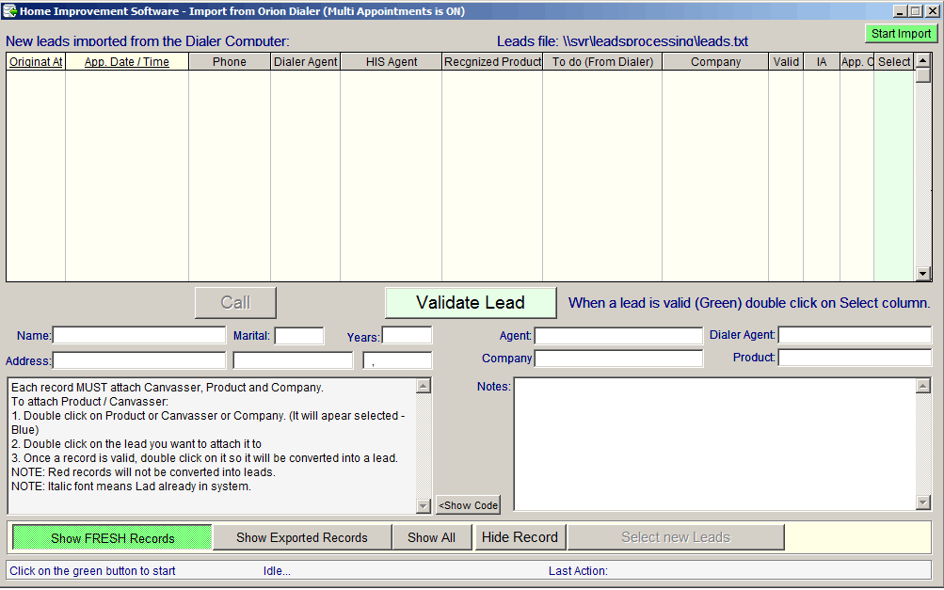Focus the Dialer Agent input field
The image size is (944, 590).
point(855,335)
